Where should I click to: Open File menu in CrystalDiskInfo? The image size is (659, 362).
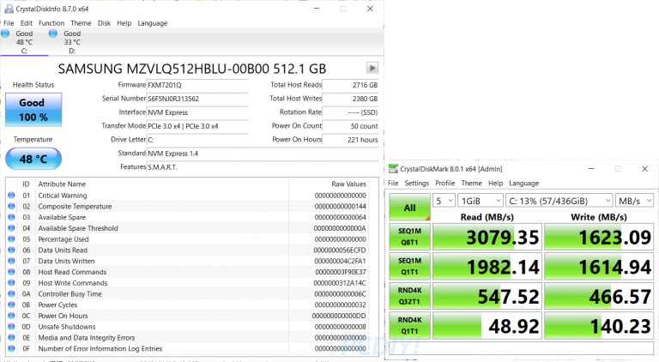[x=9, y=23]
